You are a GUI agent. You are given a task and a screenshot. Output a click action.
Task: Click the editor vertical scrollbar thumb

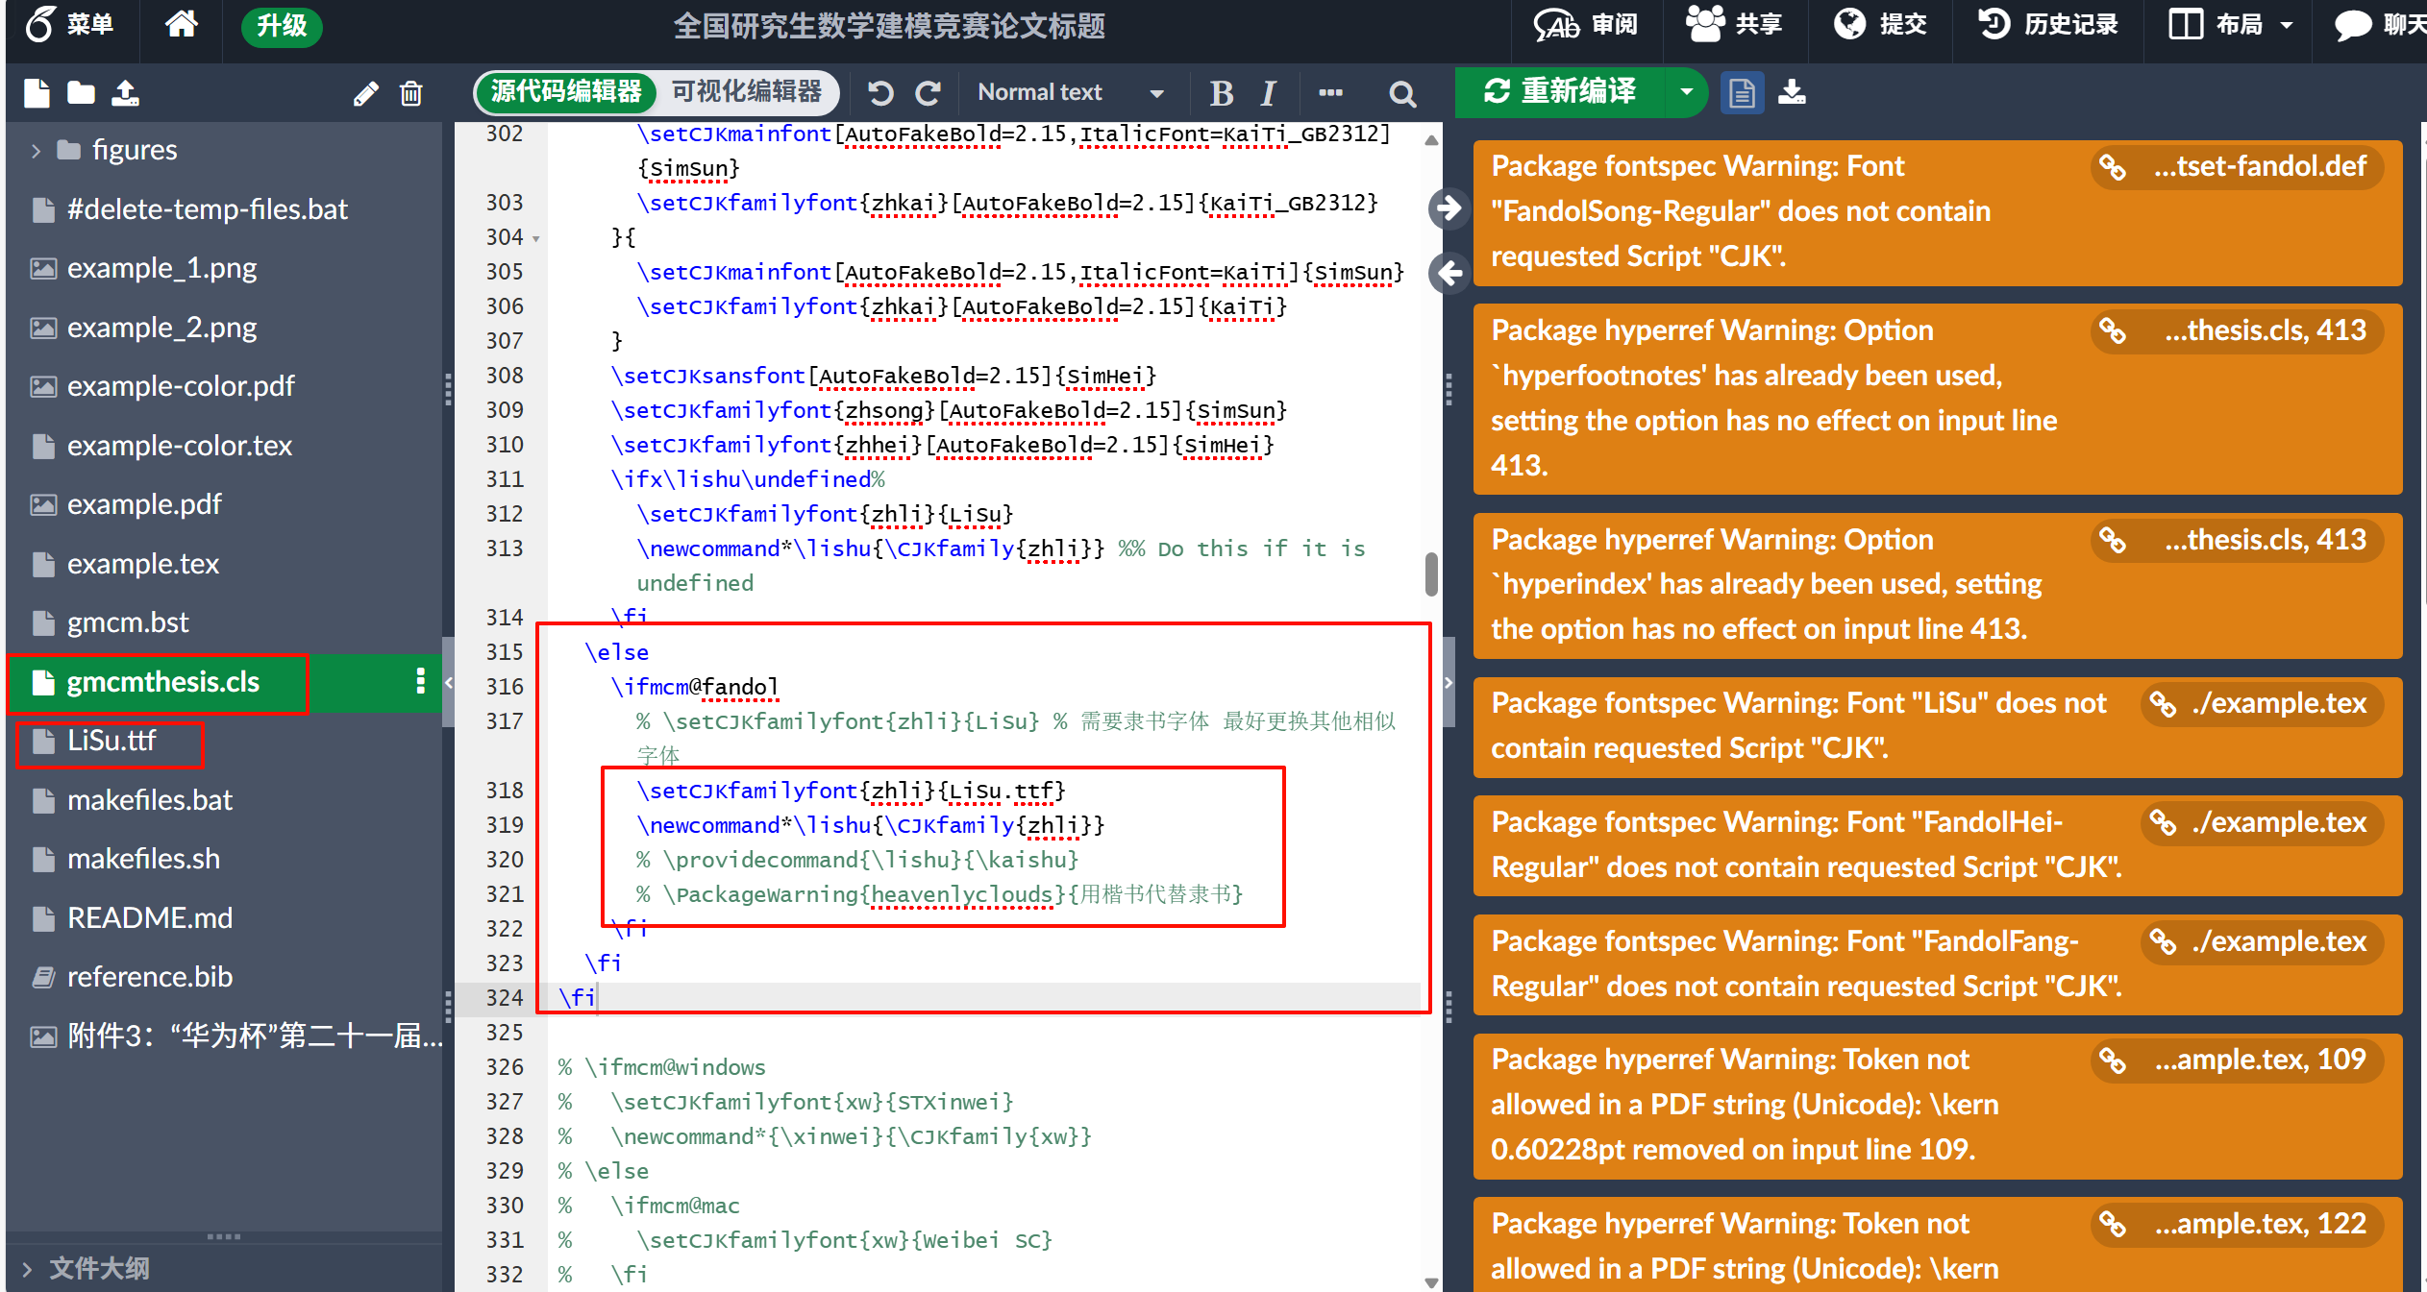click(x=1431, y=573)
